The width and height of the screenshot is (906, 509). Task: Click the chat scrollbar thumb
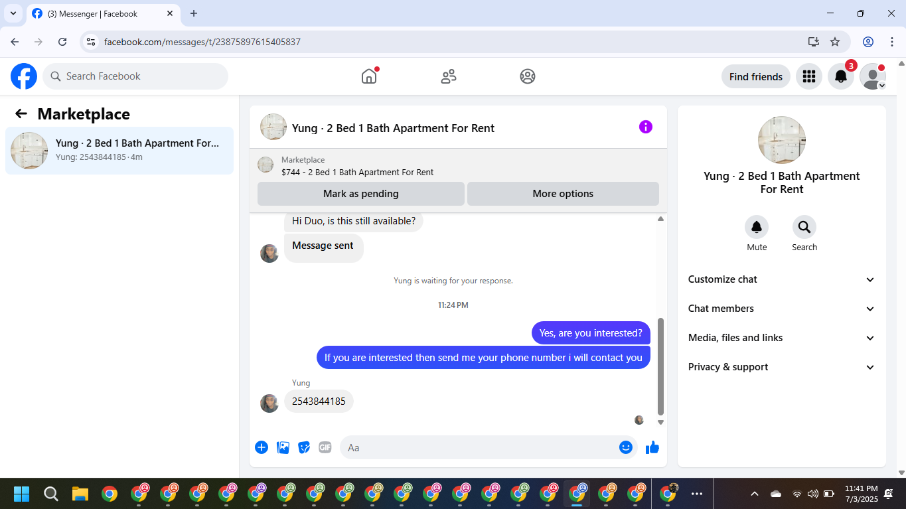(x=660, y=366)
